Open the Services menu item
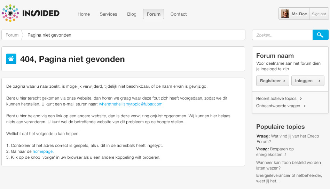Viewport: 330px width, 189px height. tap(108, 14)
